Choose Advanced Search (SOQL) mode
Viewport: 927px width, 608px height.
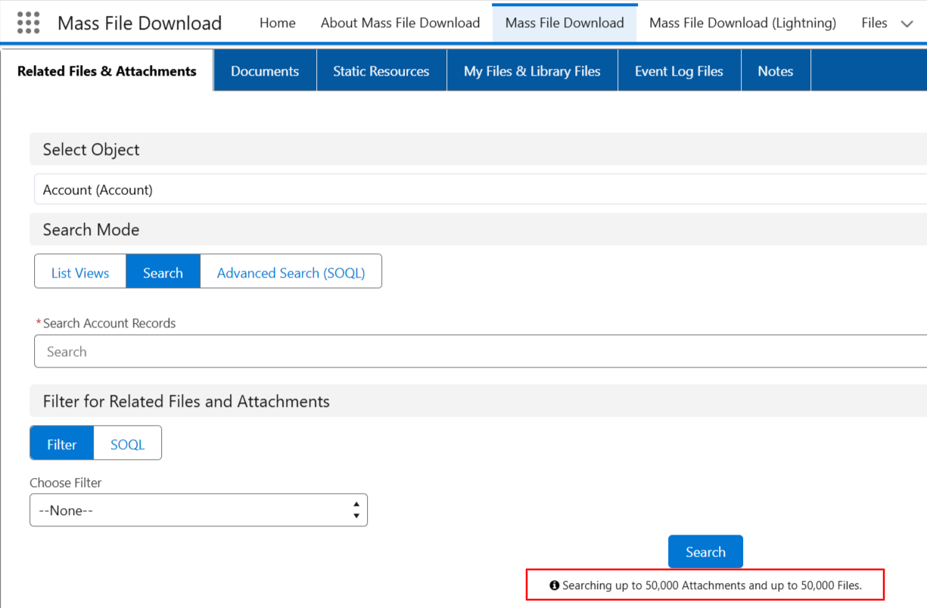tap(291, 273)
